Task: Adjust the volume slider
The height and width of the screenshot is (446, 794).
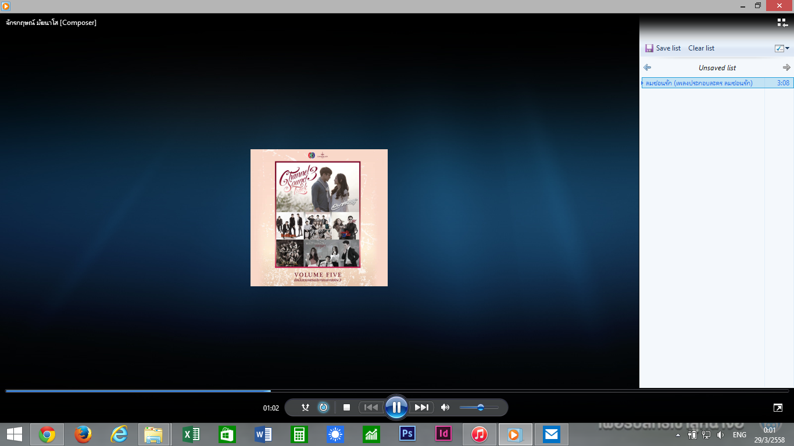Action: click(x=479, y=408)
